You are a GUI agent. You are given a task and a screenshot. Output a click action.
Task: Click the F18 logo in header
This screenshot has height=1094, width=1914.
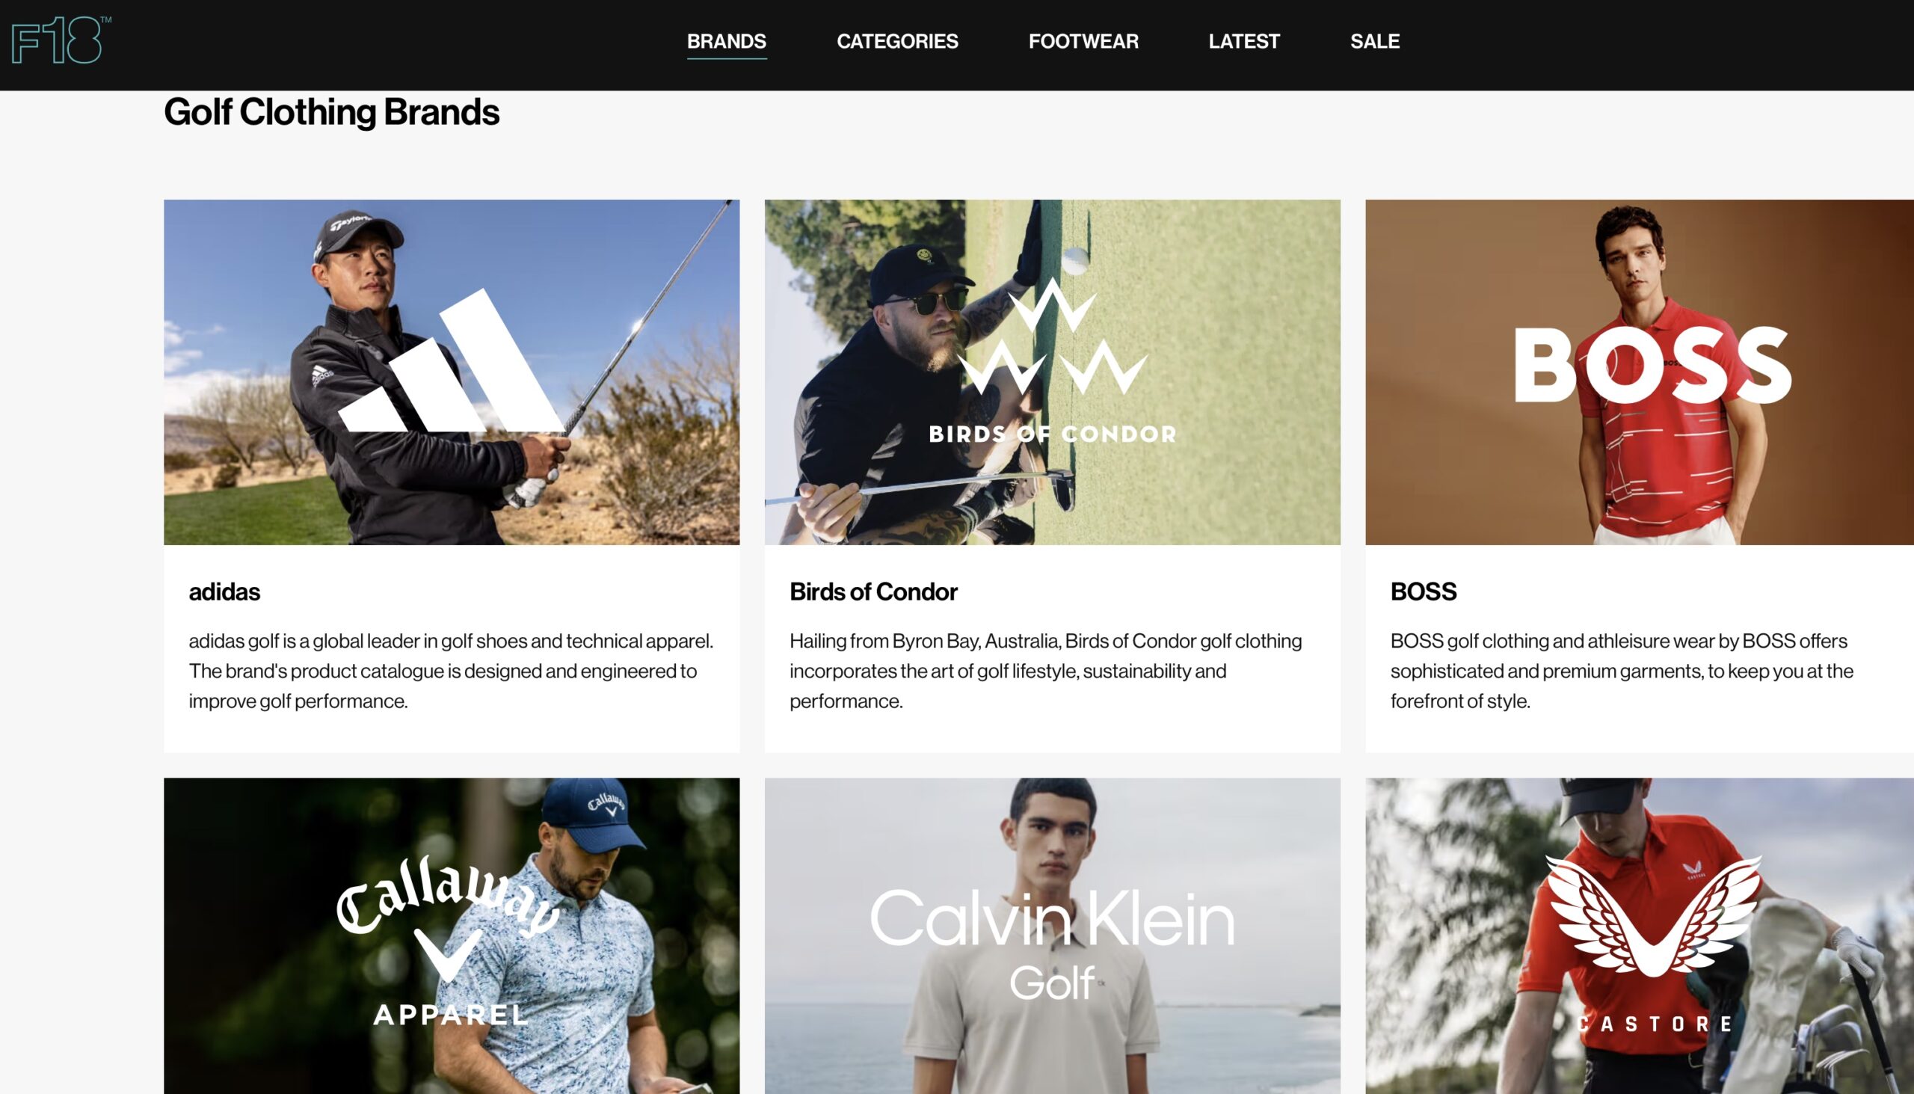point(61,40)
